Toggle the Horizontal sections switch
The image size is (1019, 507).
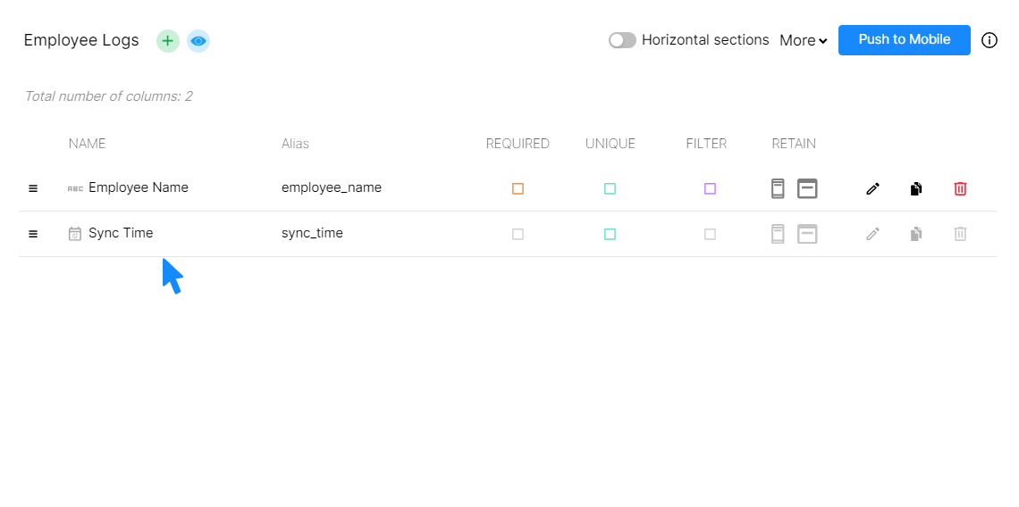pos(622,40)
